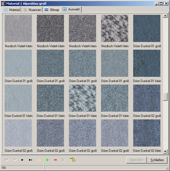Jump to the last record

point(30,160)
